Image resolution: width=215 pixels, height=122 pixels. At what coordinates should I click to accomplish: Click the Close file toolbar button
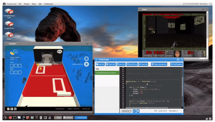[x=142, y=64]
